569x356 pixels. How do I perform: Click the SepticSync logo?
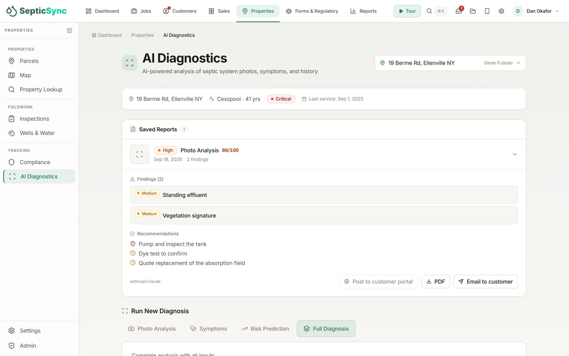tap(36, 11)
